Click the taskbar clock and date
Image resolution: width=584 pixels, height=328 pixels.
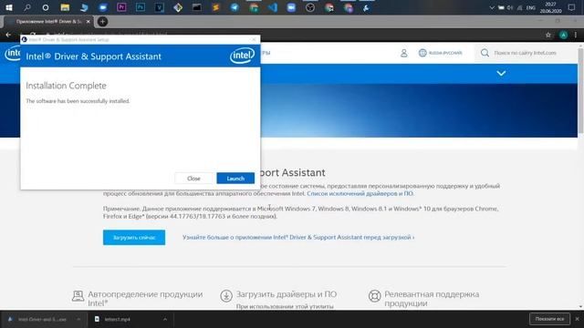pos(550,7)
